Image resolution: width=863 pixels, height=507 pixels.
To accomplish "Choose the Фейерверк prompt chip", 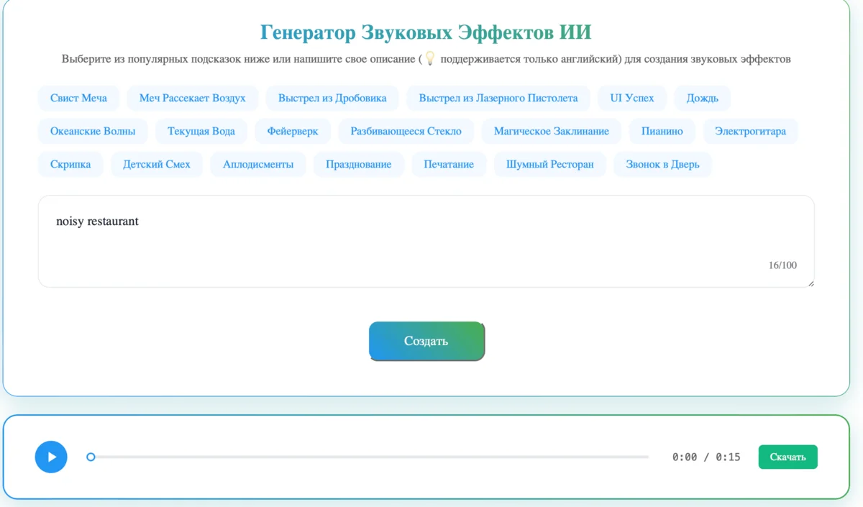I will [x=293, y=132].
